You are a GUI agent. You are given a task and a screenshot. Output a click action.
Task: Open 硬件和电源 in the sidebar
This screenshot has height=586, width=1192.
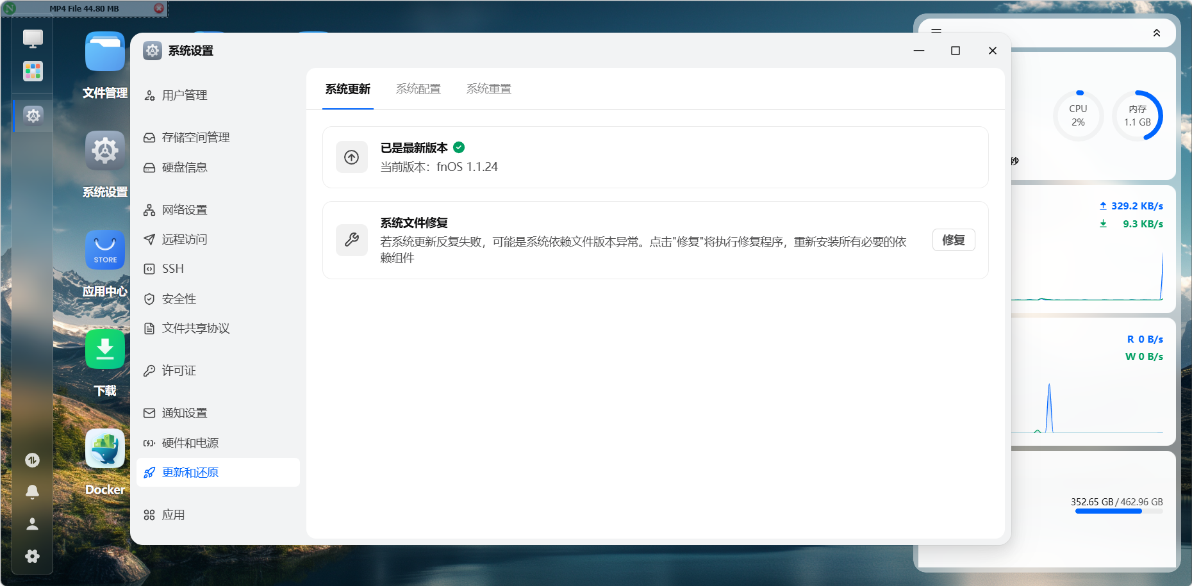point(190,443)
